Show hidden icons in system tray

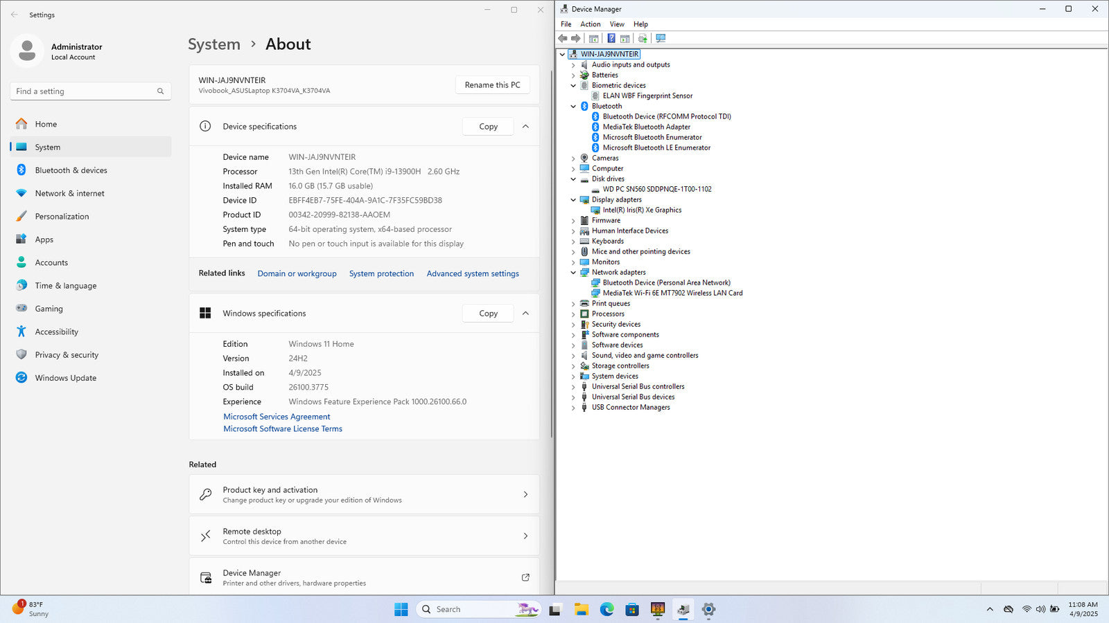(x=990, y=609)
